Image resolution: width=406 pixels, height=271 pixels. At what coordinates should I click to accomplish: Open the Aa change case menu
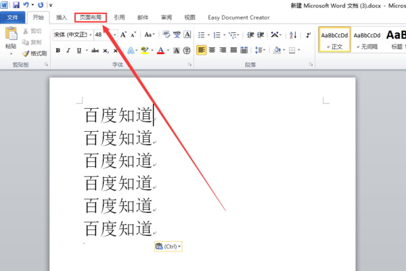[x=149, y=34]
